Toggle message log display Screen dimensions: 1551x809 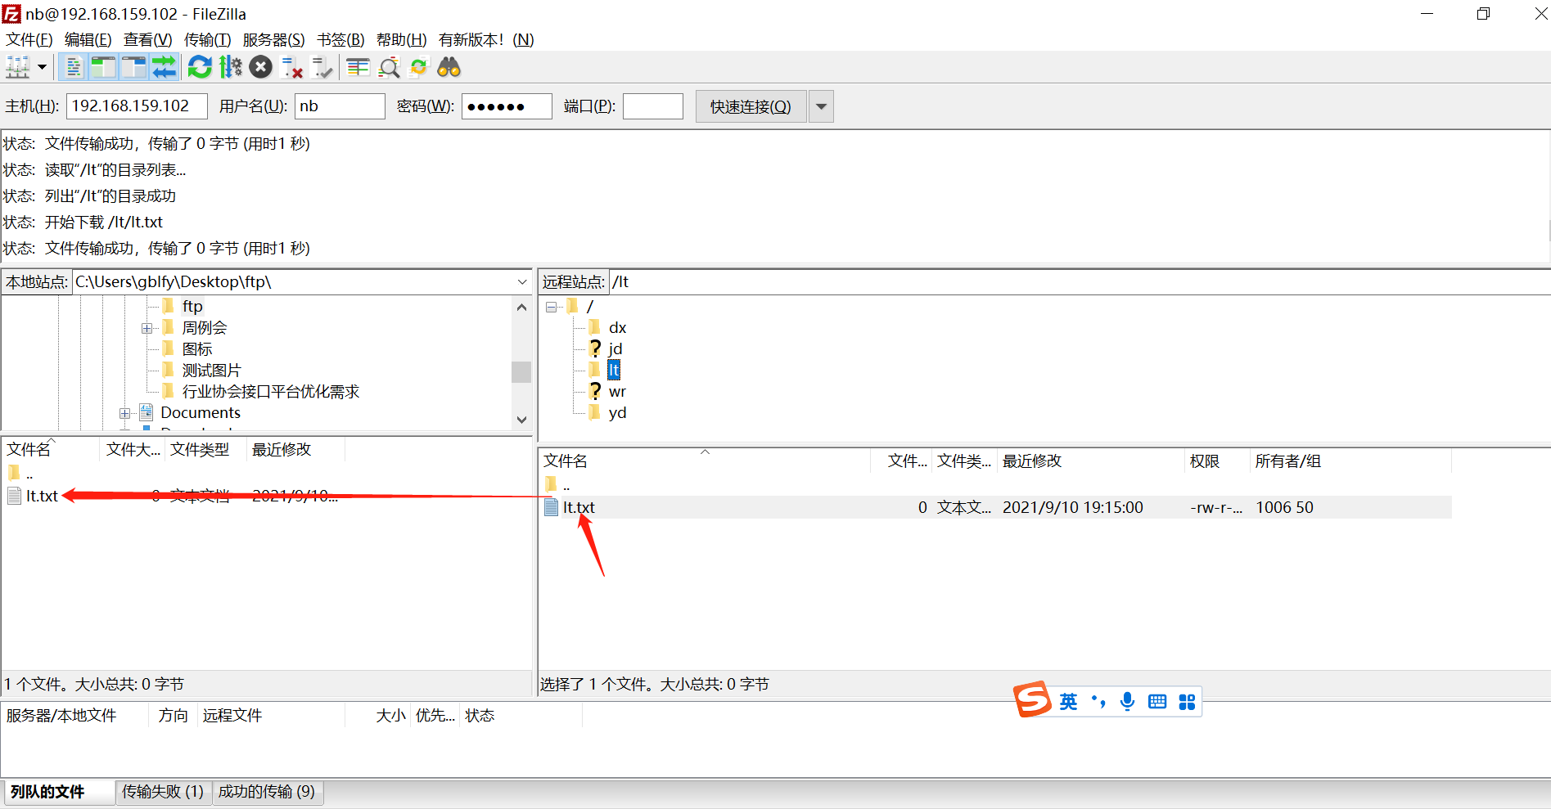(74, 67)
